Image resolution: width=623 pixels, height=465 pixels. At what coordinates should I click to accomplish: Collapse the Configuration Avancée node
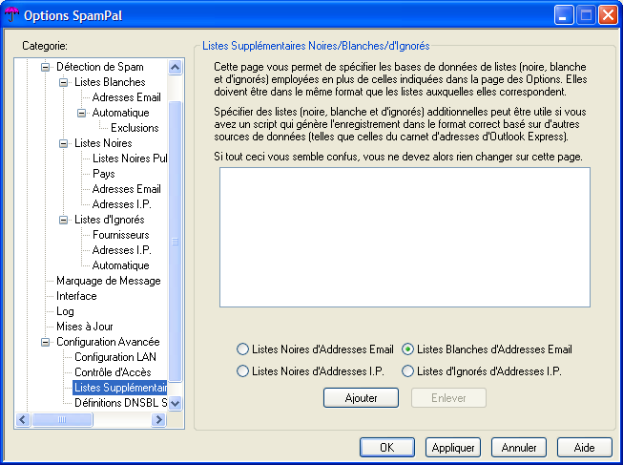pos(46,342)
